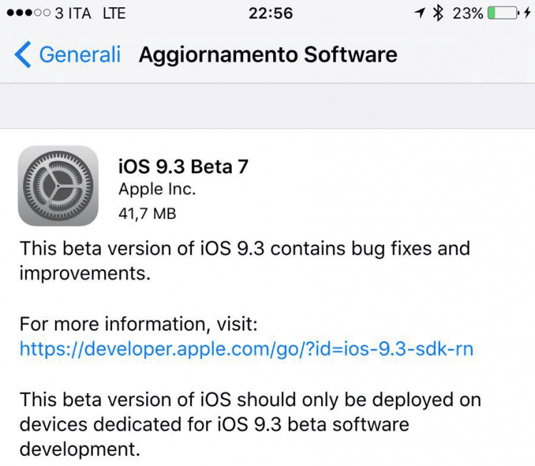Tap the 23% battery percentage

468,14
